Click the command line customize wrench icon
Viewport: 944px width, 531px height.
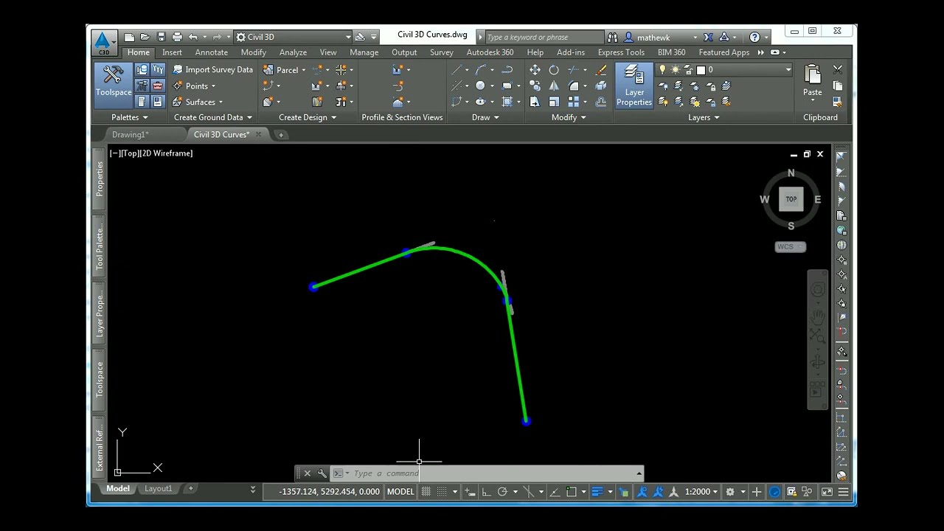pos(322,473)
